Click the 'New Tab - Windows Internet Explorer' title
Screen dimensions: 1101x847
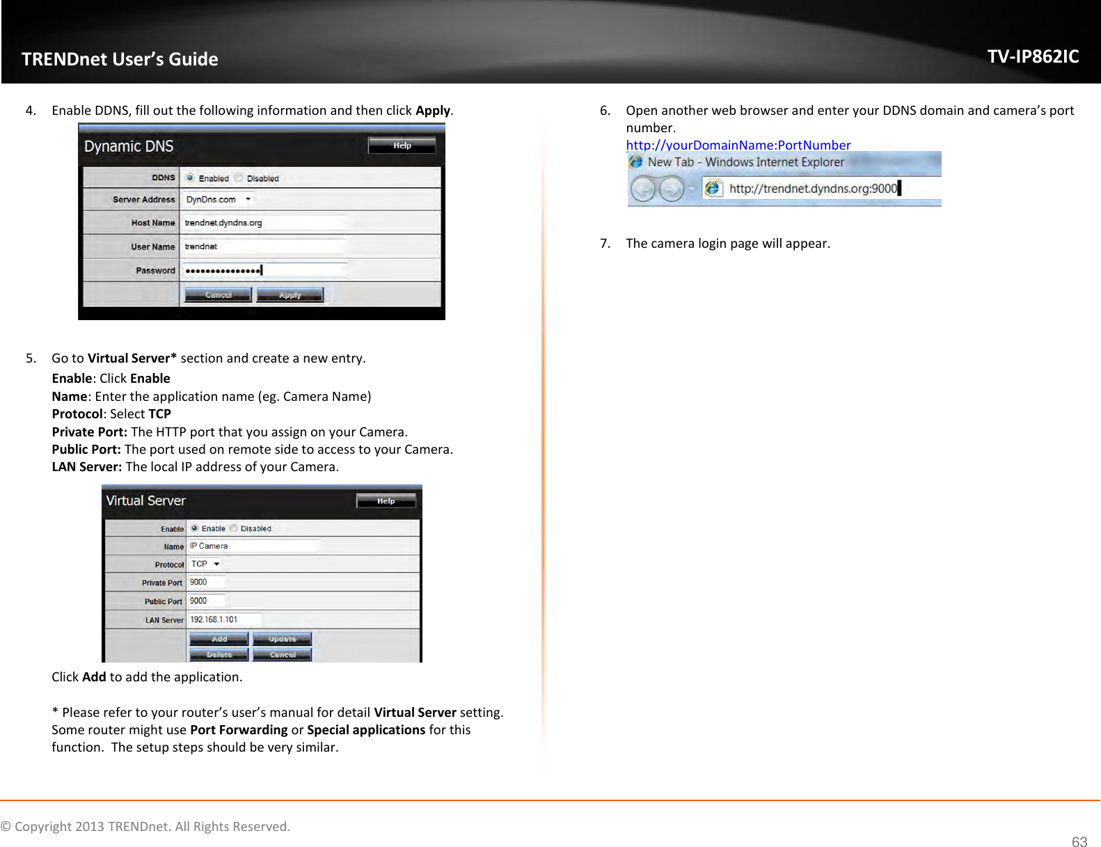[x=745, y=162]
